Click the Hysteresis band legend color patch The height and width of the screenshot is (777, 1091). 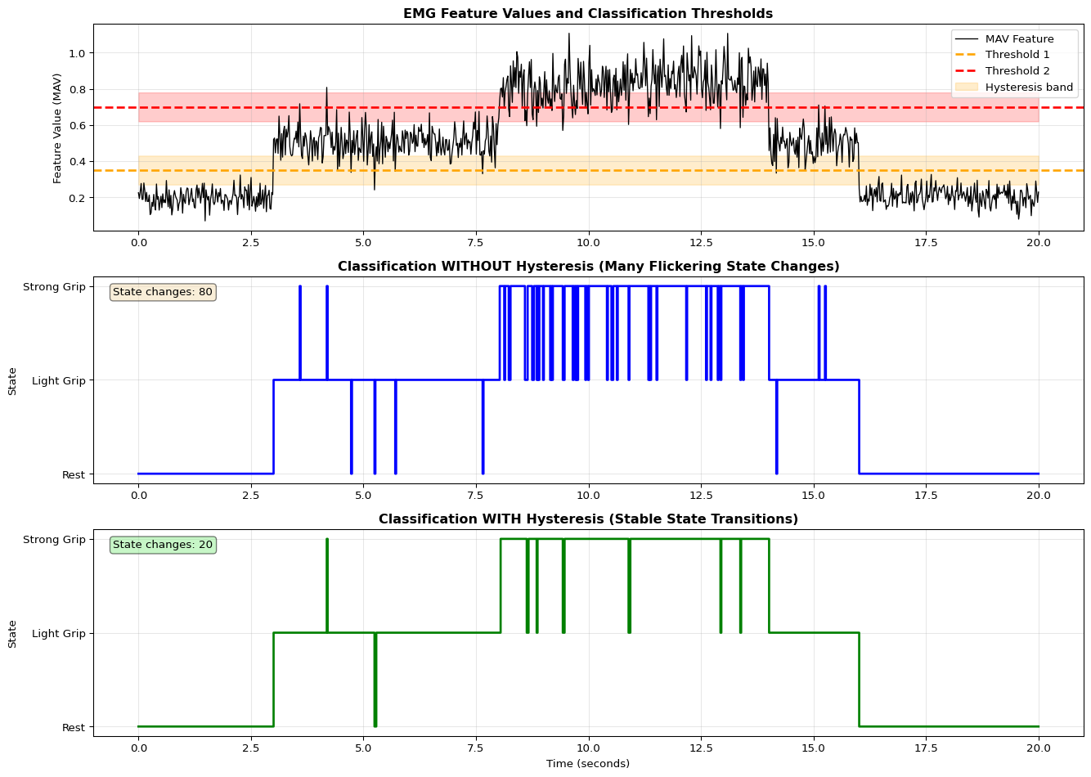(x=968, y=88)
